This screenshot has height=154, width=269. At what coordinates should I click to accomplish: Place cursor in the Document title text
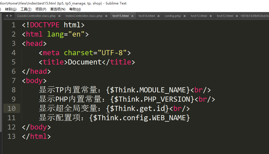[85, 62]
